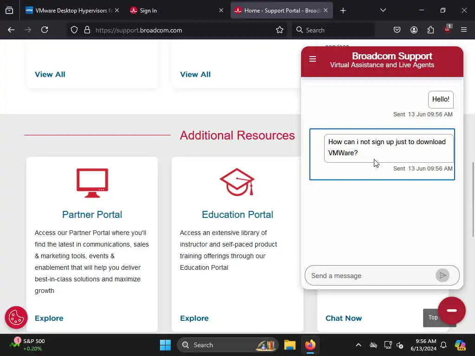Open the Firefox View icon in tab bar
The image size is (475, 356).
click(9, 11)
